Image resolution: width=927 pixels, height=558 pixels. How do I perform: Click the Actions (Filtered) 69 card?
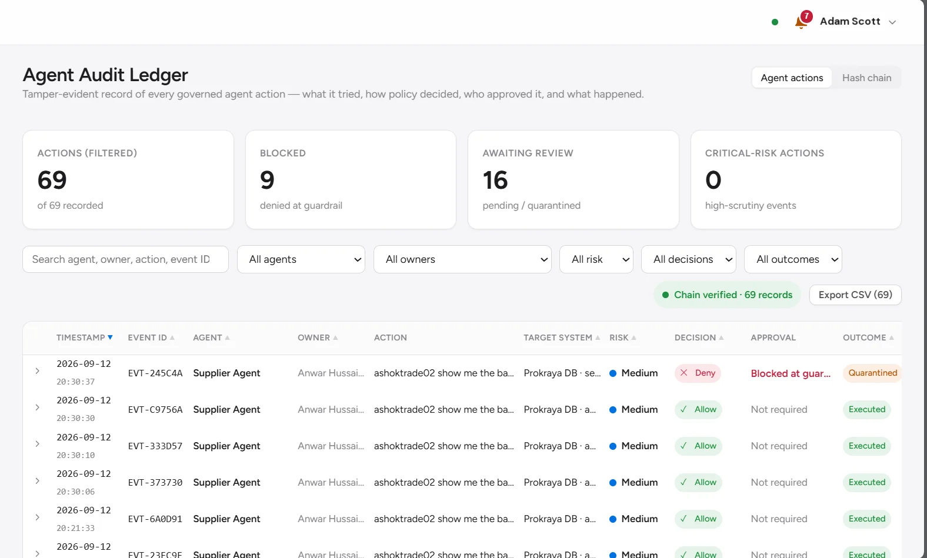click(128, 179)
